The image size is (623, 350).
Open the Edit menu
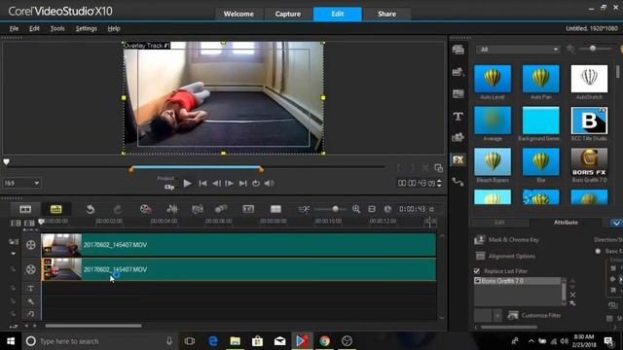(x=34, y=28)
